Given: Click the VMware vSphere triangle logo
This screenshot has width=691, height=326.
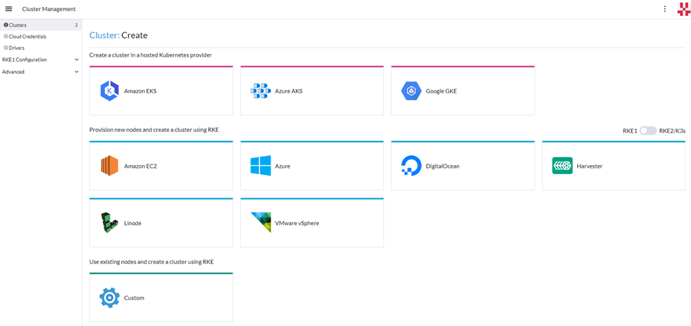Looking at the screenshot, I should pos(260,223).
